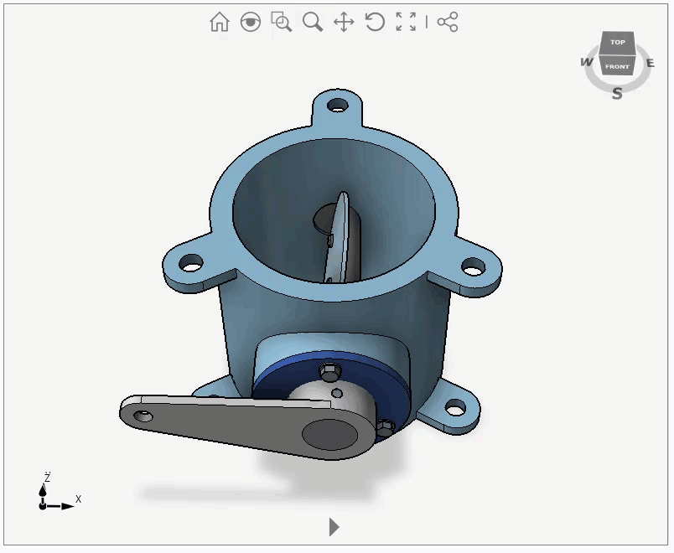The width and height of the screenshot is (674, 553).
Task: Click the XZ axis triad indicator
Action: click(52, 494)
